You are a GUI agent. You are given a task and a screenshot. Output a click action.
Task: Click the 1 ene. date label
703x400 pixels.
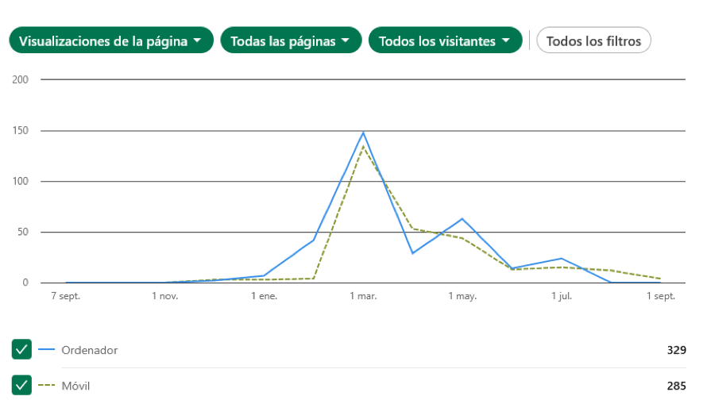click(264, 296)
